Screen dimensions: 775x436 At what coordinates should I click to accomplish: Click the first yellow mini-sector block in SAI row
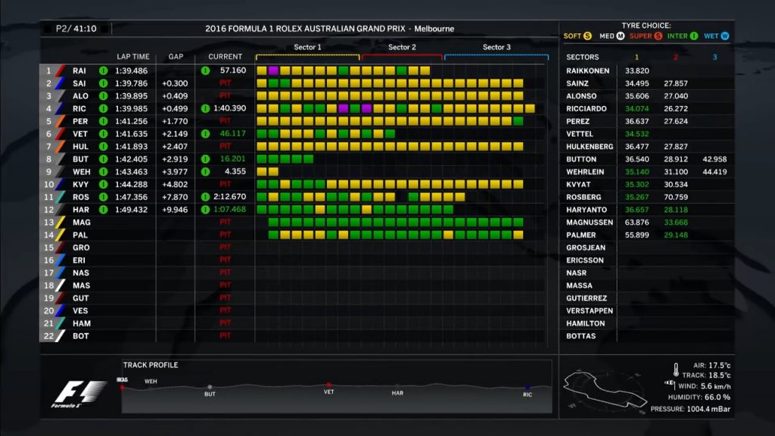pyautogui.click(x=261, y=83)
